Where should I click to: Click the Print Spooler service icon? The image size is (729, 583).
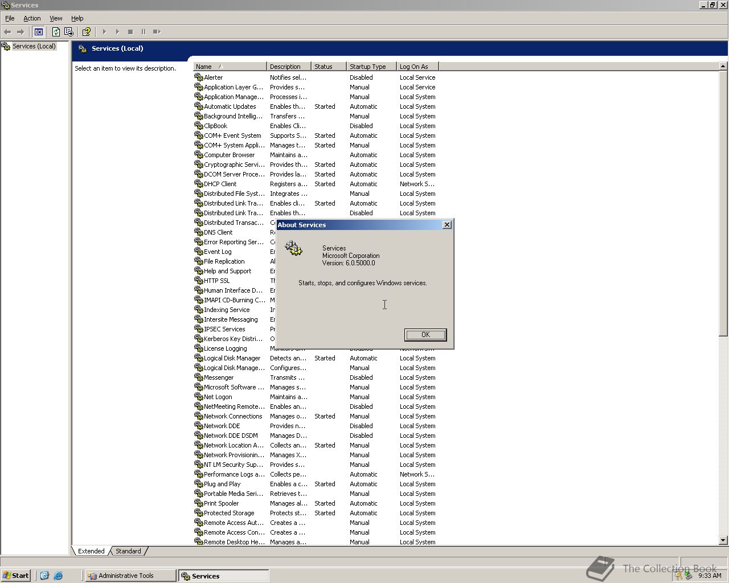(x=199, y=503)
